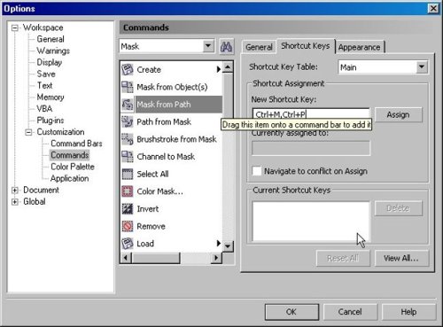
Task: Open the Shortcut Key Table dropdown
Action: point(422,67)
